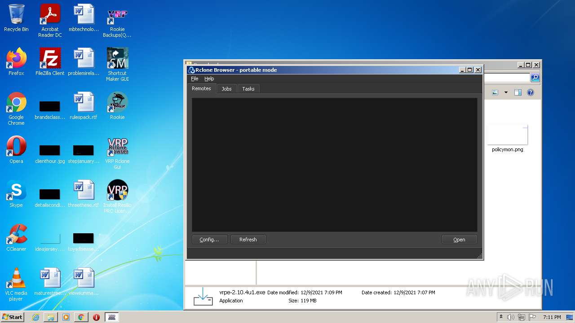Open Rookie Backups desktop shortcut
Image resolution: width=575 pixels, height=323 pixels.
pyautogui.click(x=117, y=20)
